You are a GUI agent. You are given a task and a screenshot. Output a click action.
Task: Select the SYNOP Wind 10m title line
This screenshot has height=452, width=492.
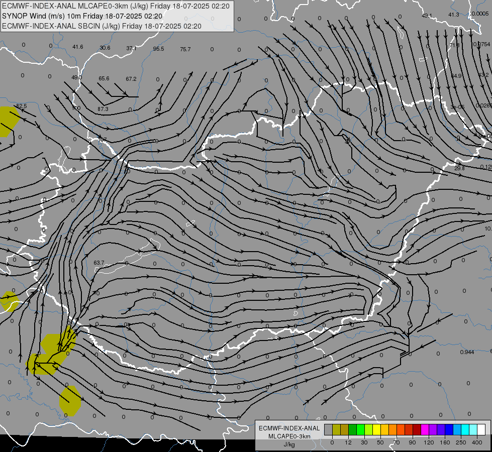coord(82,16)
